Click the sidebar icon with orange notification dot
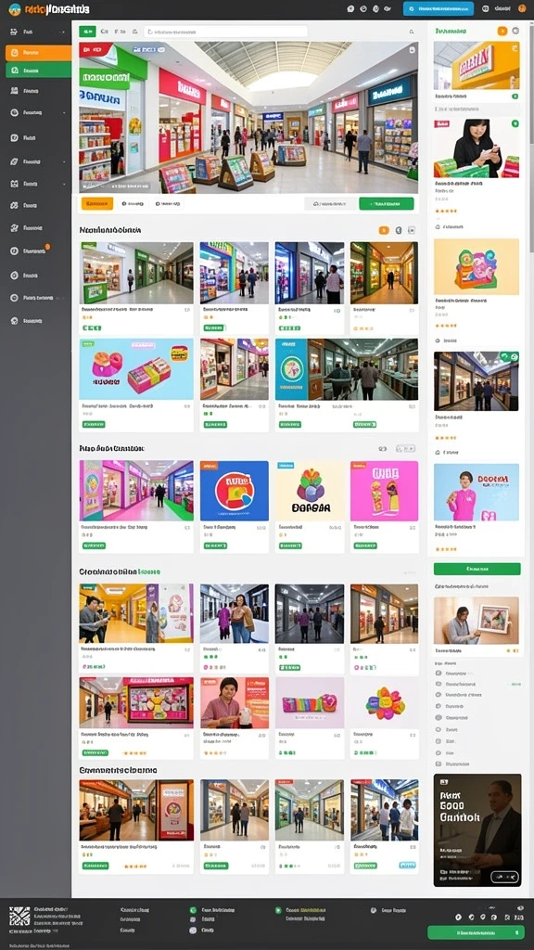This screenshot has width=534, height=950. tap(15, 250)
